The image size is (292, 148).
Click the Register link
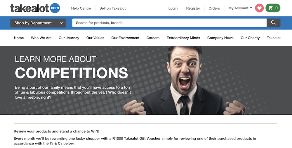point(193,8)
